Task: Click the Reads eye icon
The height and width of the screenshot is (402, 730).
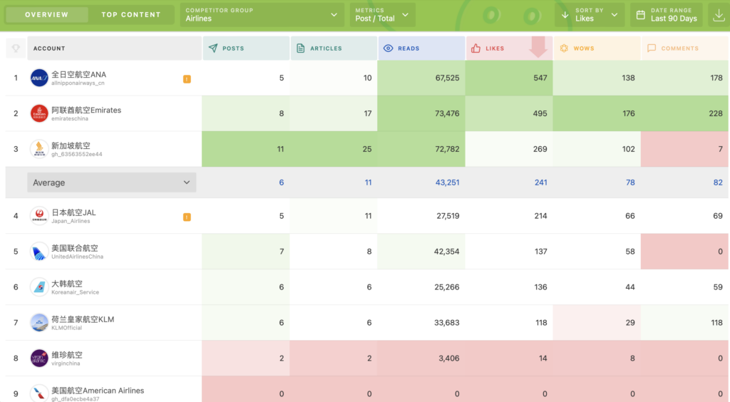Action: [389, 48]
